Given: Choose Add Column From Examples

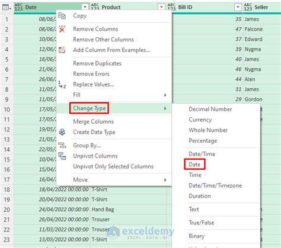Looking at the screenshot, I should [111, 50].
